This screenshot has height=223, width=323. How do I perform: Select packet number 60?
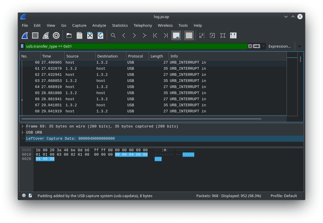coord(153,62)
